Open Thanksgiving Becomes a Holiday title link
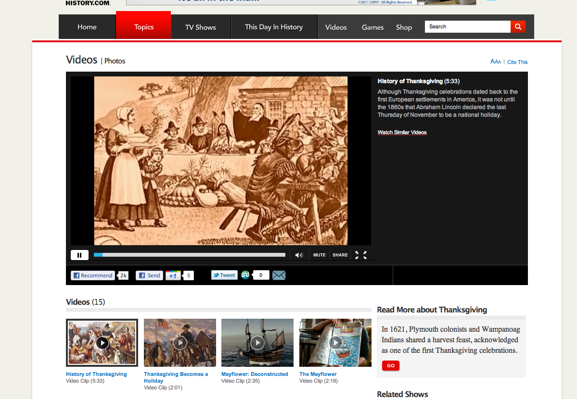Screen dimensions: 577x399 (176, 377)
